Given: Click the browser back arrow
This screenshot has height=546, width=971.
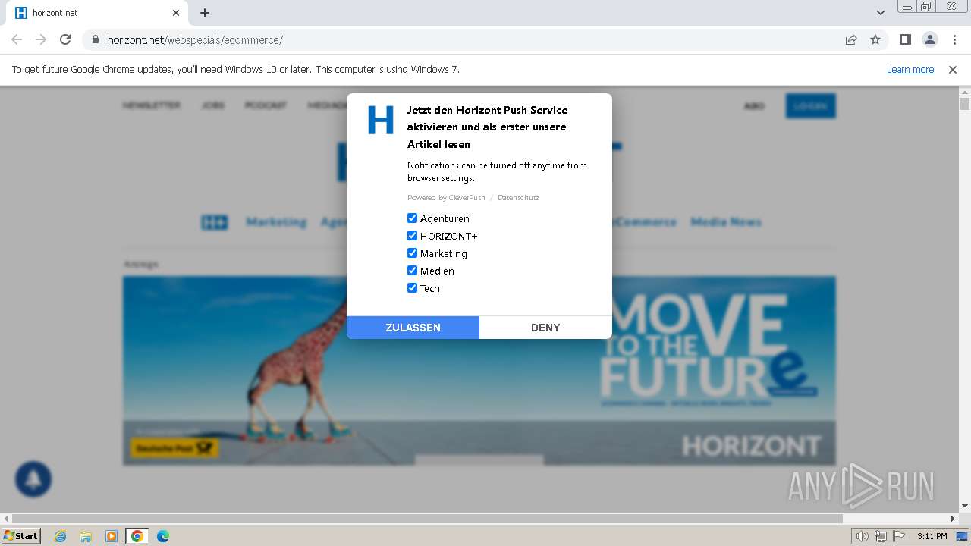Looking at the screenshot, I should [x=17, y=39].
